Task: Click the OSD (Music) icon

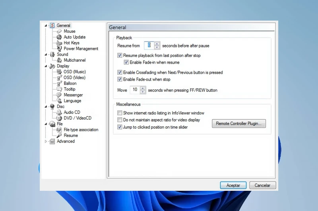Action: [x=59, y=72]
